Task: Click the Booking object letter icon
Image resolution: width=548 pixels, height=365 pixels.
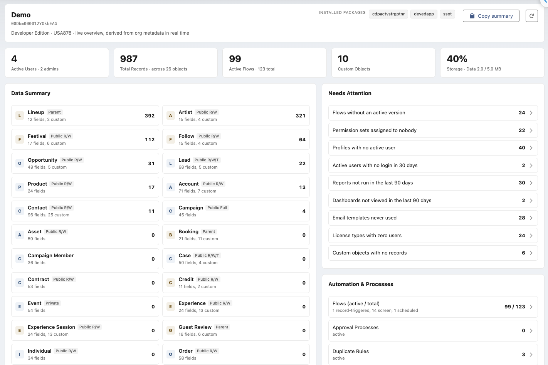Action: point(171,235)
